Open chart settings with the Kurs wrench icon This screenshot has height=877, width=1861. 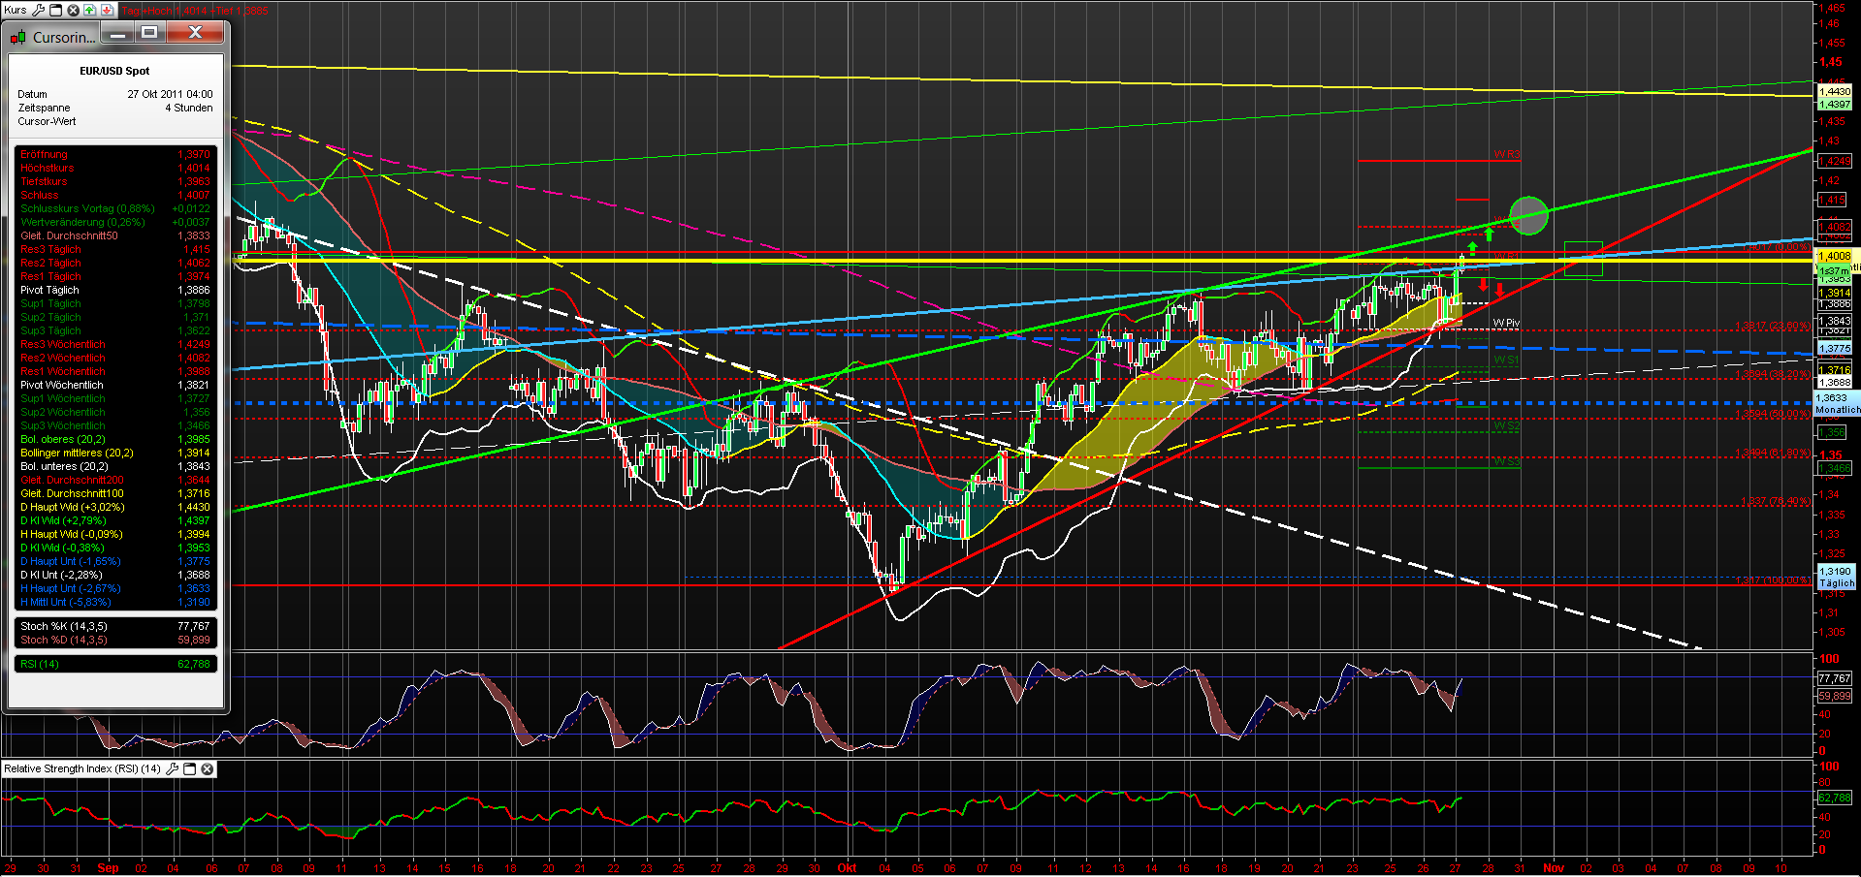[x=39, y=11]
